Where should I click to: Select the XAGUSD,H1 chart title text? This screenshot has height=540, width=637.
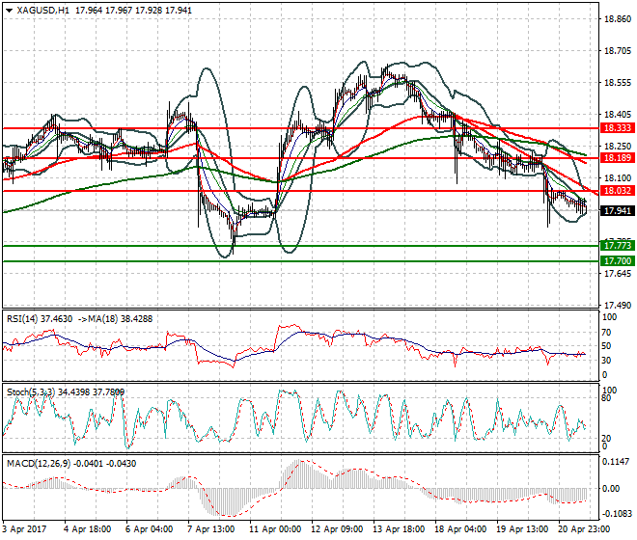click(x=43, y=10)
